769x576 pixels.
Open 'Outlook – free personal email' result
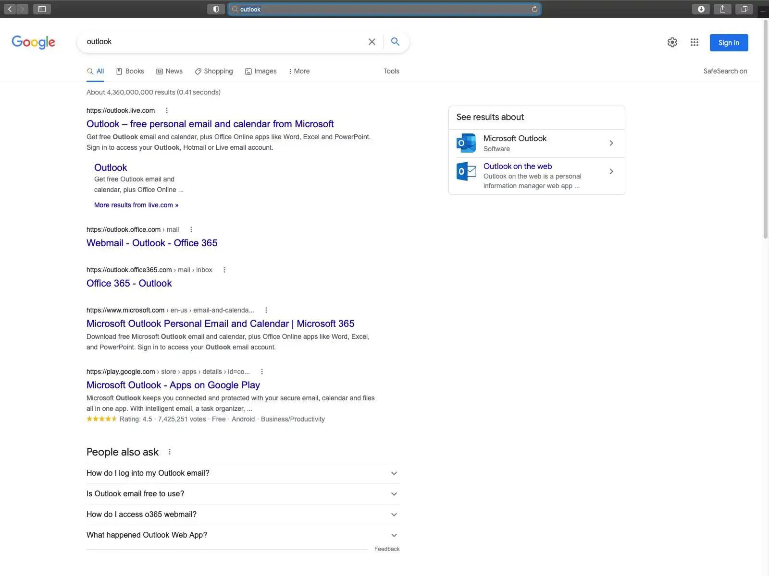(x=210, y=124)
